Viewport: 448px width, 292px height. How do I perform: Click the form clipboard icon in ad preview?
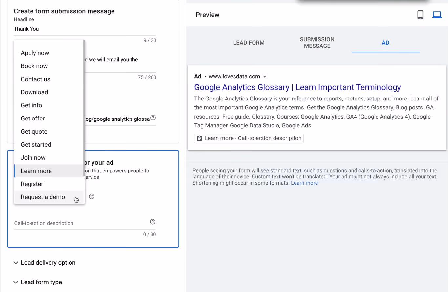(x=199, y=138)
